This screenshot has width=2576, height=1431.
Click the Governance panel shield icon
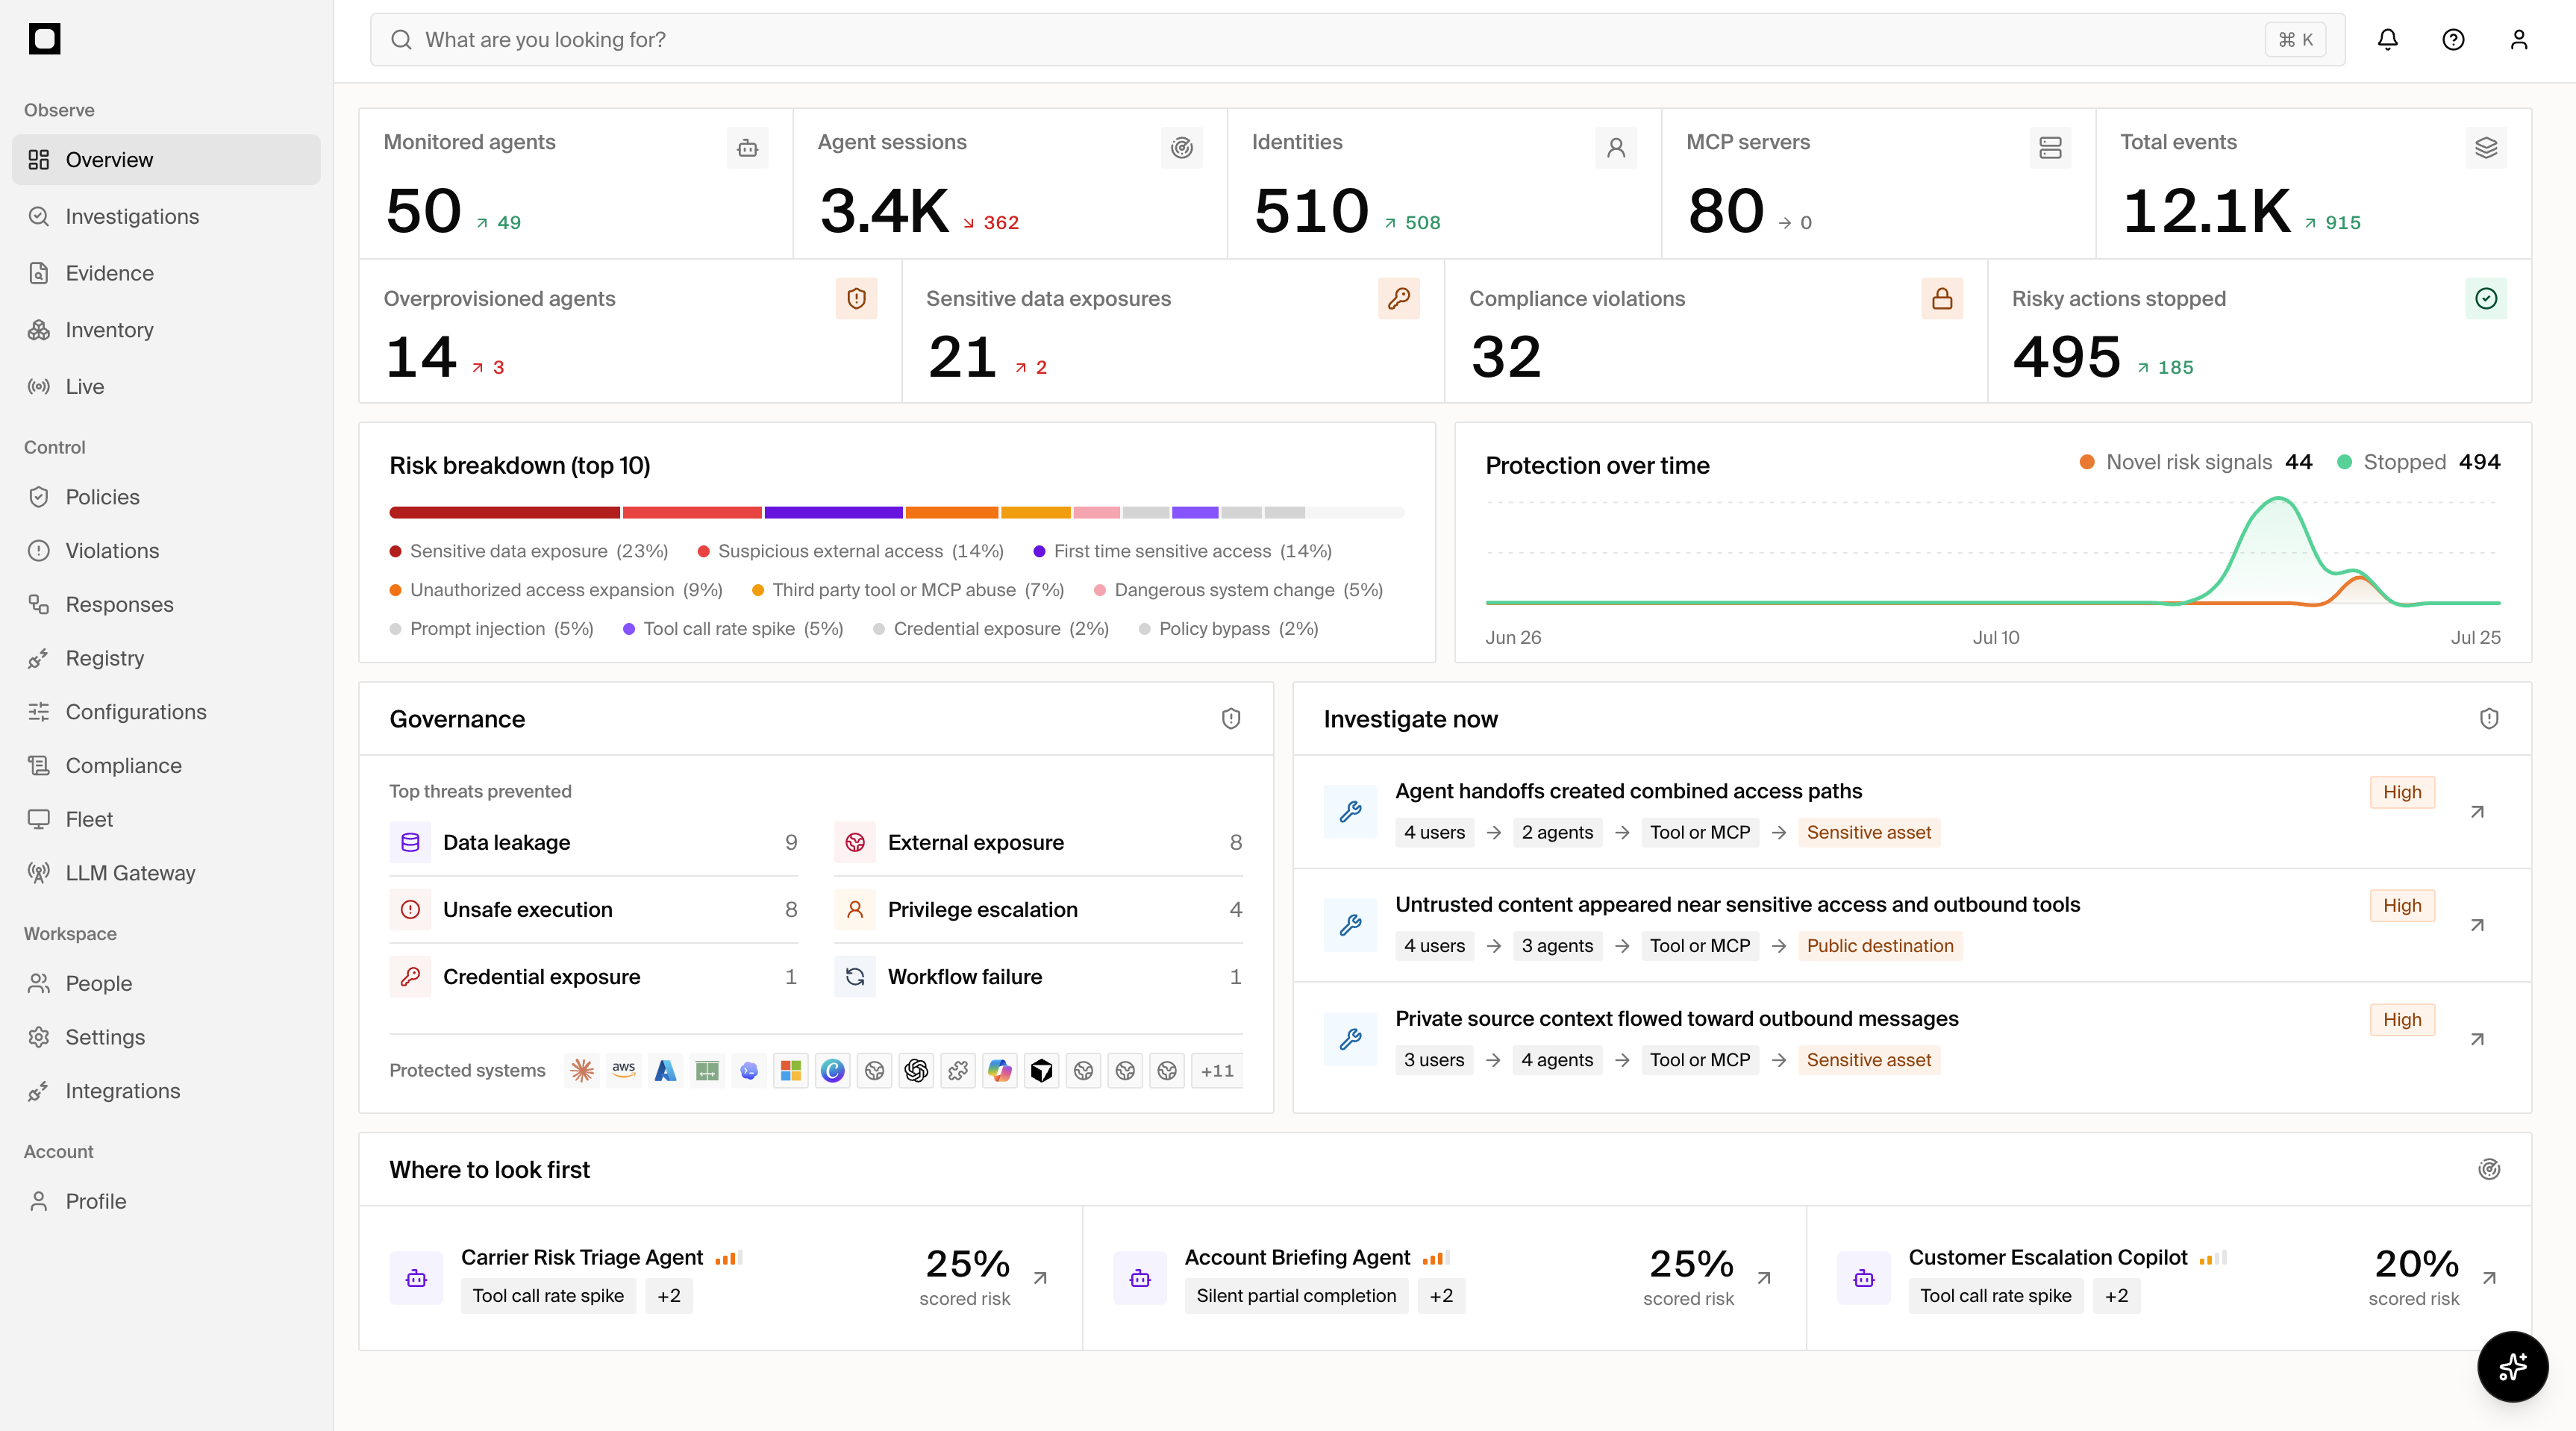(1231, 719)
